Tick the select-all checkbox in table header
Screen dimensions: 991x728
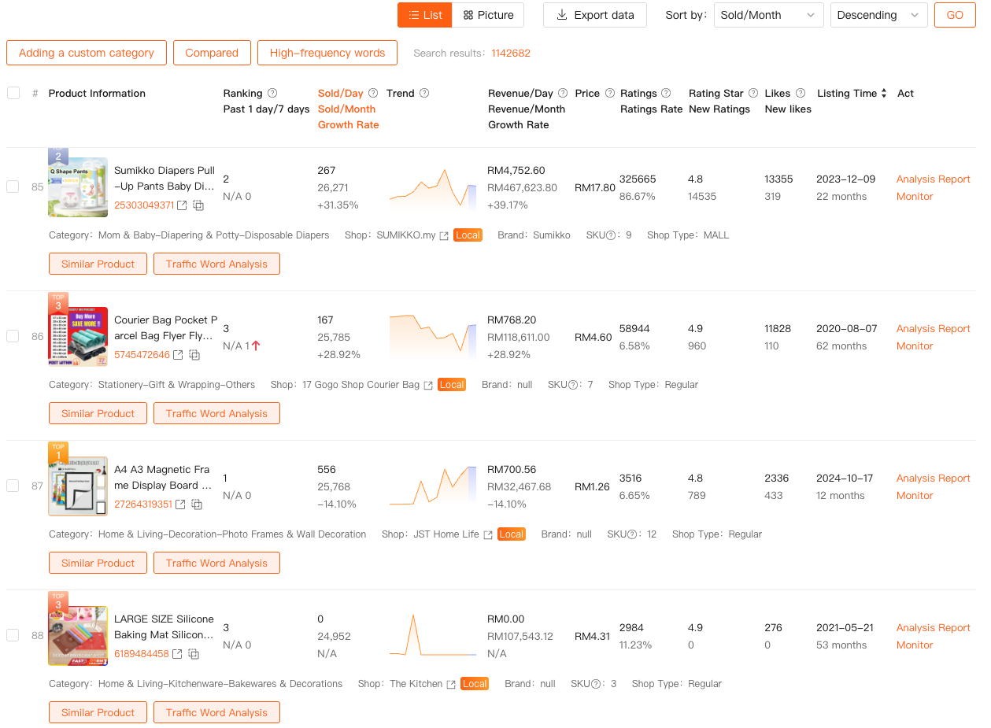pyautogui.click(x=13, y=93)
